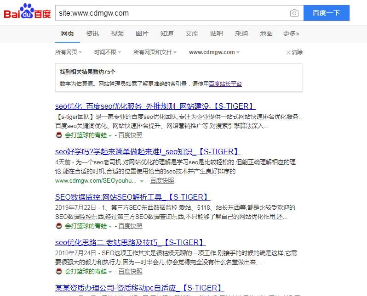This screenshot has width=367, height=296.
Task: Click 找到相关结果数约75个 text
Action: click(87, 72)
